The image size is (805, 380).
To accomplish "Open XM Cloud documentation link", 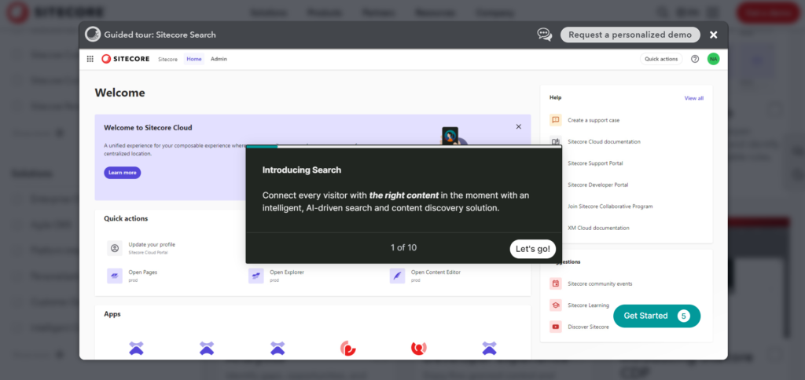I will click(598, 228).
